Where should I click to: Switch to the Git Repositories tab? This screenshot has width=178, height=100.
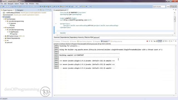coord(116,41)
